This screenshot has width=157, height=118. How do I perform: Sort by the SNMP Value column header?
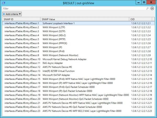(84, 19)
